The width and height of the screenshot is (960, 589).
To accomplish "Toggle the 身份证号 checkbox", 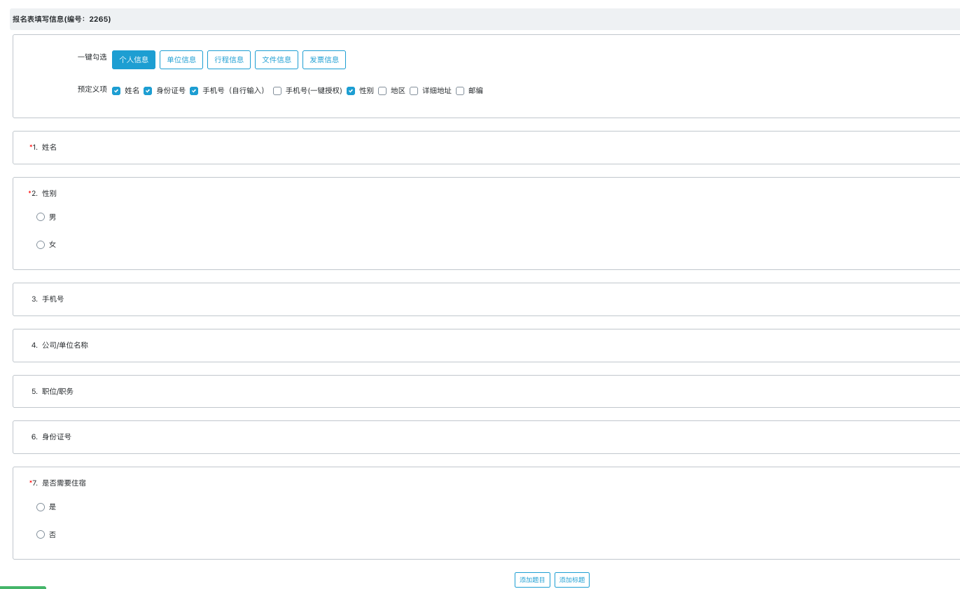I will pos(148,91).
